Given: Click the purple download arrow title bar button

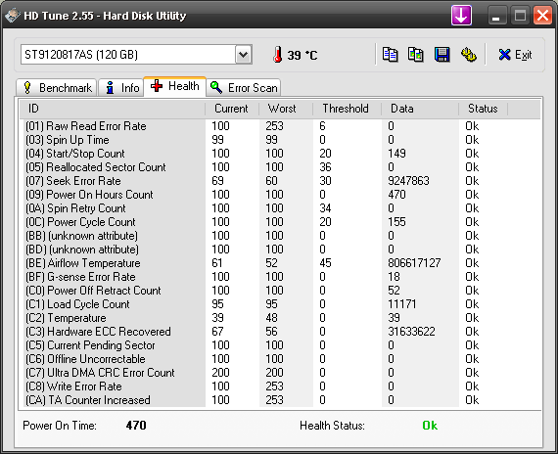Looking at the screenshot, I should pos(461,16).
